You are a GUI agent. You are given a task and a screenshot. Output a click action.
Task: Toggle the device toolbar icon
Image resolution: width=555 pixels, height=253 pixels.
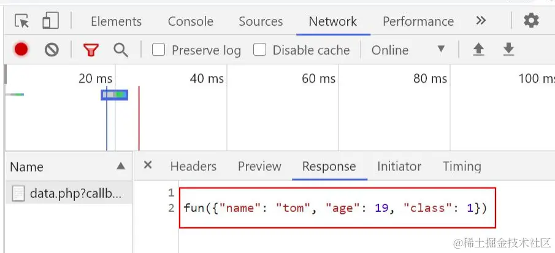click(50, 21)
